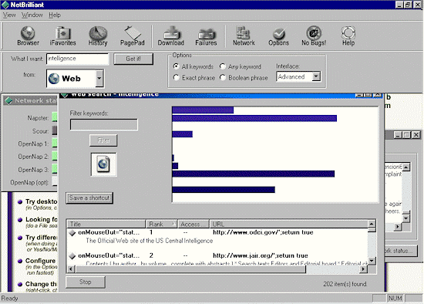Viewport: 424px width, 304px height.
Task: Click the results list scroll-up arrow
Action: (372, 224)
